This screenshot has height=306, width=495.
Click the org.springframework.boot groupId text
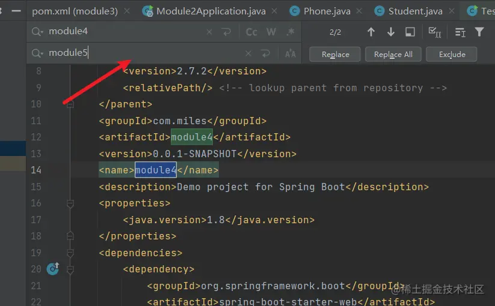tap(272, 286)
